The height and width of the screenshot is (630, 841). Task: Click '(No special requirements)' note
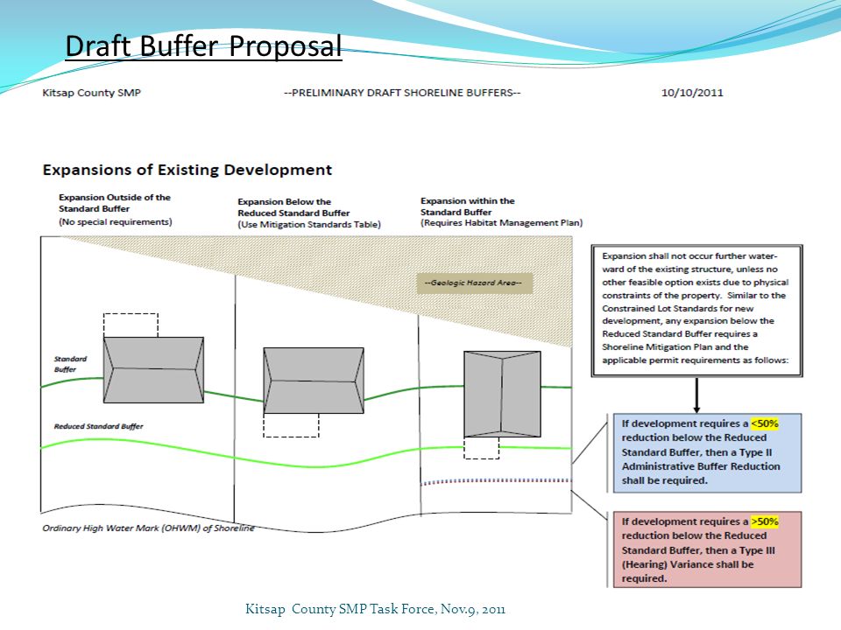coord(116,221)
